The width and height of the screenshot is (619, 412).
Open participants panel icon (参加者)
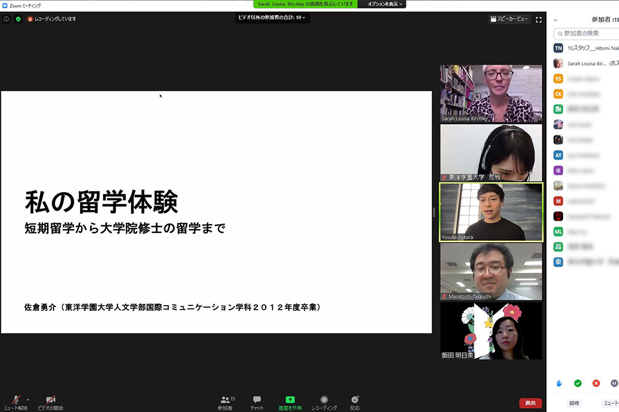coord(226,403)
